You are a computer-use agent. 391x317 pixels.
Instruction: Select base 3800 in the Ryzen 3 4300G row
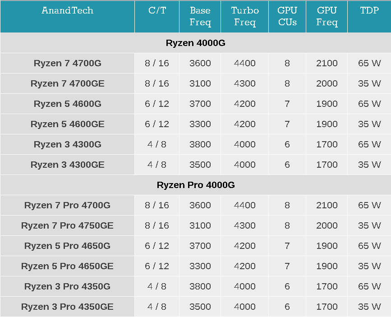pyautogui.click(x=200, y=144)
